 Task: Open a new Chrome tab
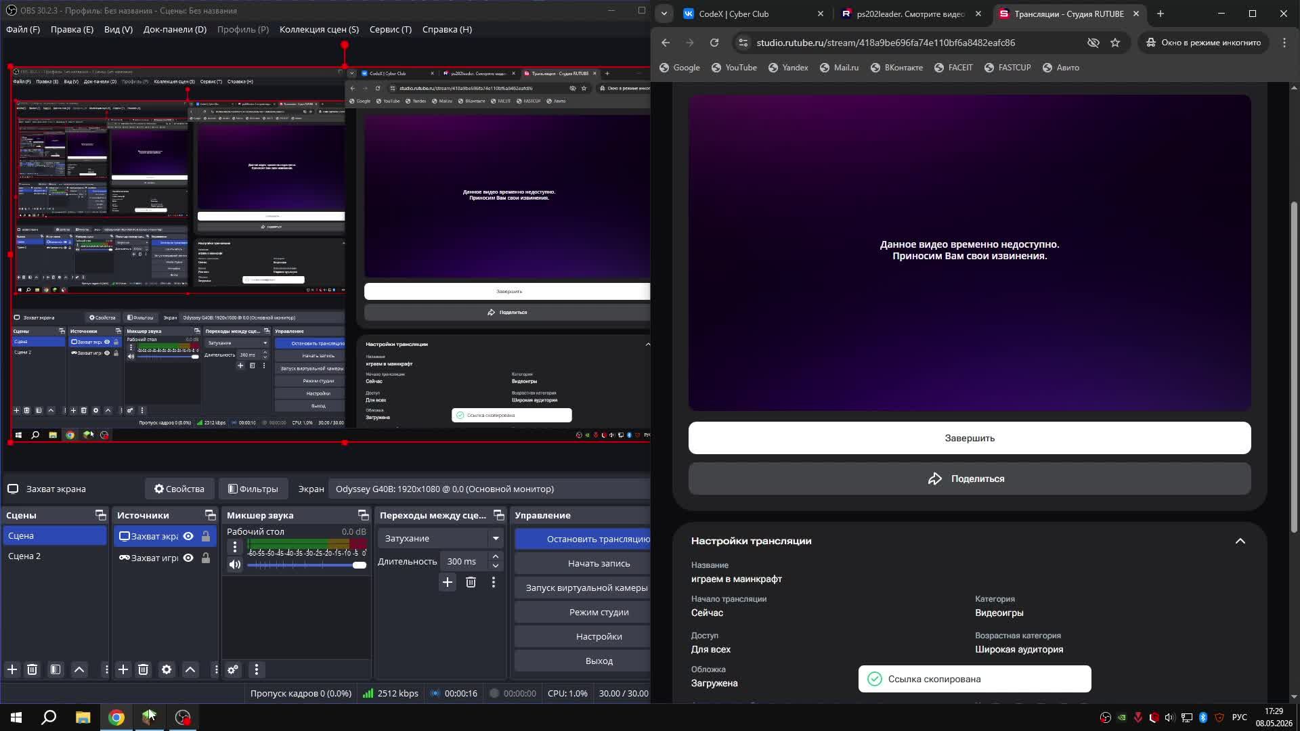point(1161,14)
